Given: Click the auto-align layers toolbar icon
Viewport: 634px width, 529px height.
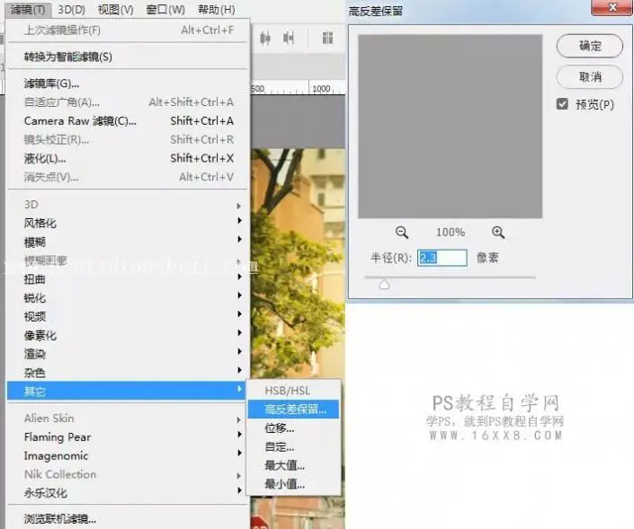Looking at the screenshot, I should (327, 39).
